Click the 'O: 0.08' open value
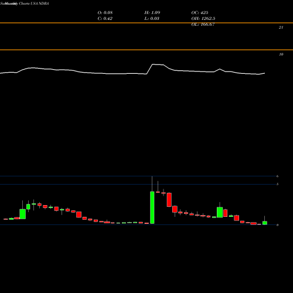 (x=105, y=13)
